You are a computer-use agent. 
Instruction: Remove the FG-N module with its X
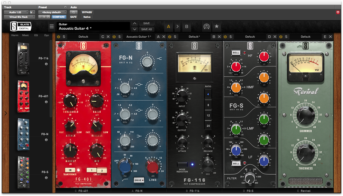pyautogui.click(x=164, y=37)
